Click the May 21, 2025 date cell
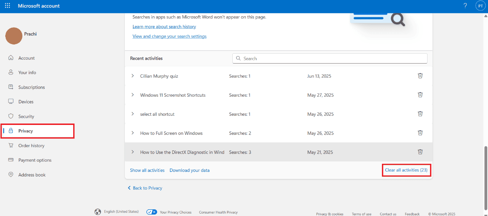The image size is (488, 216). point(320,152)
